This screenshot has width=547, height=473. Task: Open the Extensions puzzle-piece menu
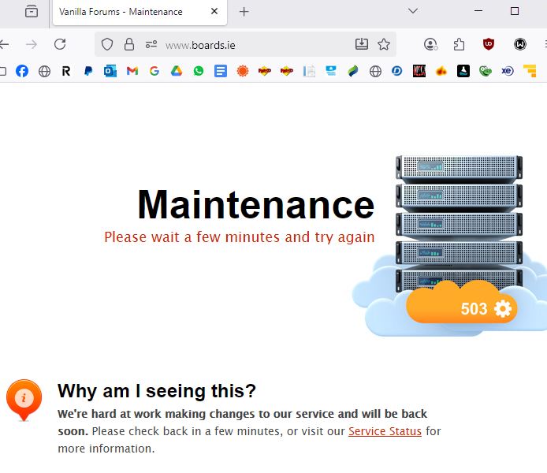pyautogui.click(x=459, y=44)
